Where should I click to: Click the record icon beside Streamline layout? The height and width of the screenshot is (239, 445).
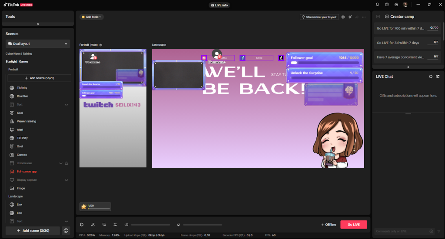click(343, 17)
